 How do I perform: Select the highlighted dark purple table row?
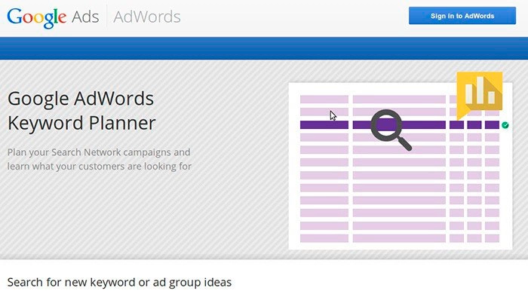click(x=400, y=125)
